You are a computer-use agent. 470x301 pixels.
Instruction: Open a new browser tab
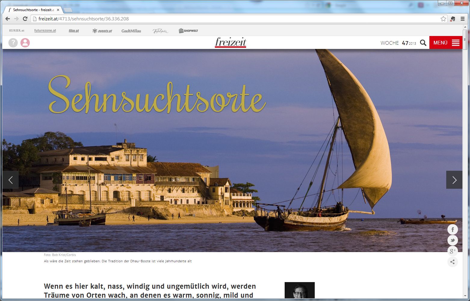click(68, 10)
